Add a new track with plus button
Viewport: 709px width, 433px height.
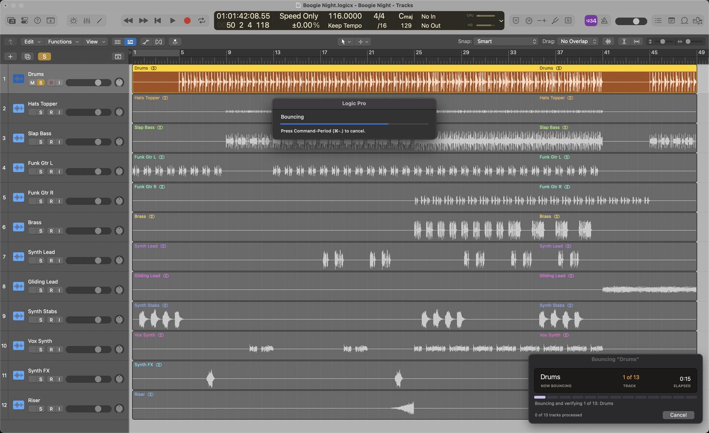10,56
